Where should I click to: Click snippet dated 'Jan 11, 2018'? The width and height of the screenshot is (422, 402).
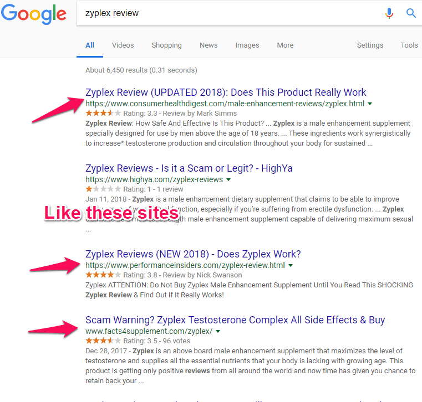(249, 214)
